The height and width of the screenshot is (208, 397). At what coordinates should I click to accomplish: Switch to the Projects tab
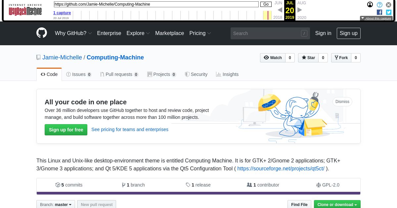[x=162, y=74]
